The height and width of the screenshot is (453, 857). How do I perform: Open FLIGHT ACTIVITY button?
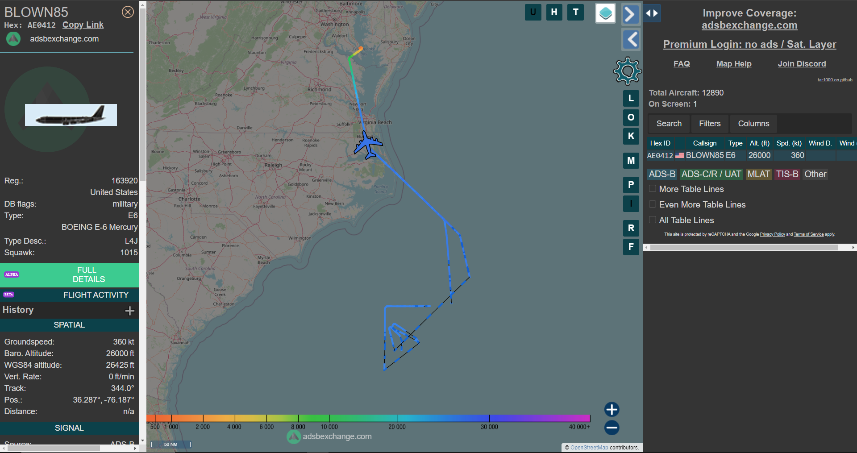click(x=69, y=295)
